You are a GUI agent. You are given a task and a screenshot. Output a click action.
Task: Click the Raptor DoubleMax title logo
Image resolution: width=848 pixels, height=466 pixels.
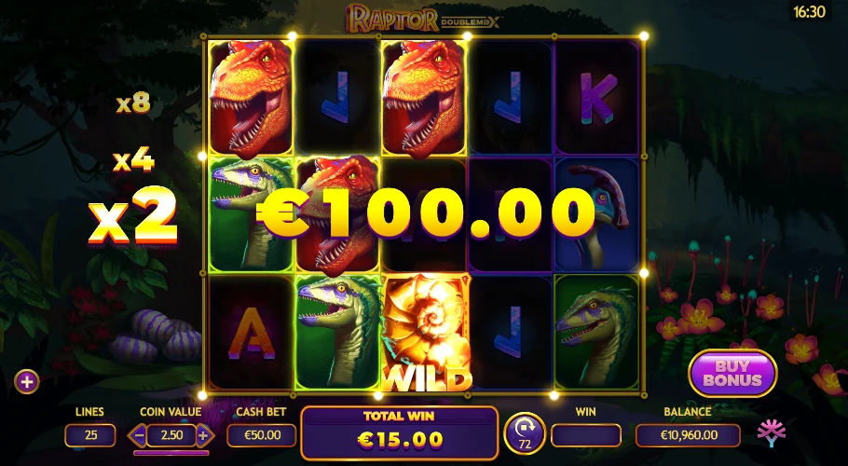coord(423,19)
